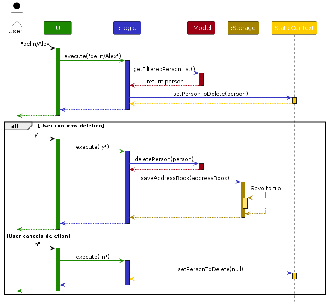328x304 pixels.
Task: Click the "Save to file" self-call label
Action: tap(266, 188)
